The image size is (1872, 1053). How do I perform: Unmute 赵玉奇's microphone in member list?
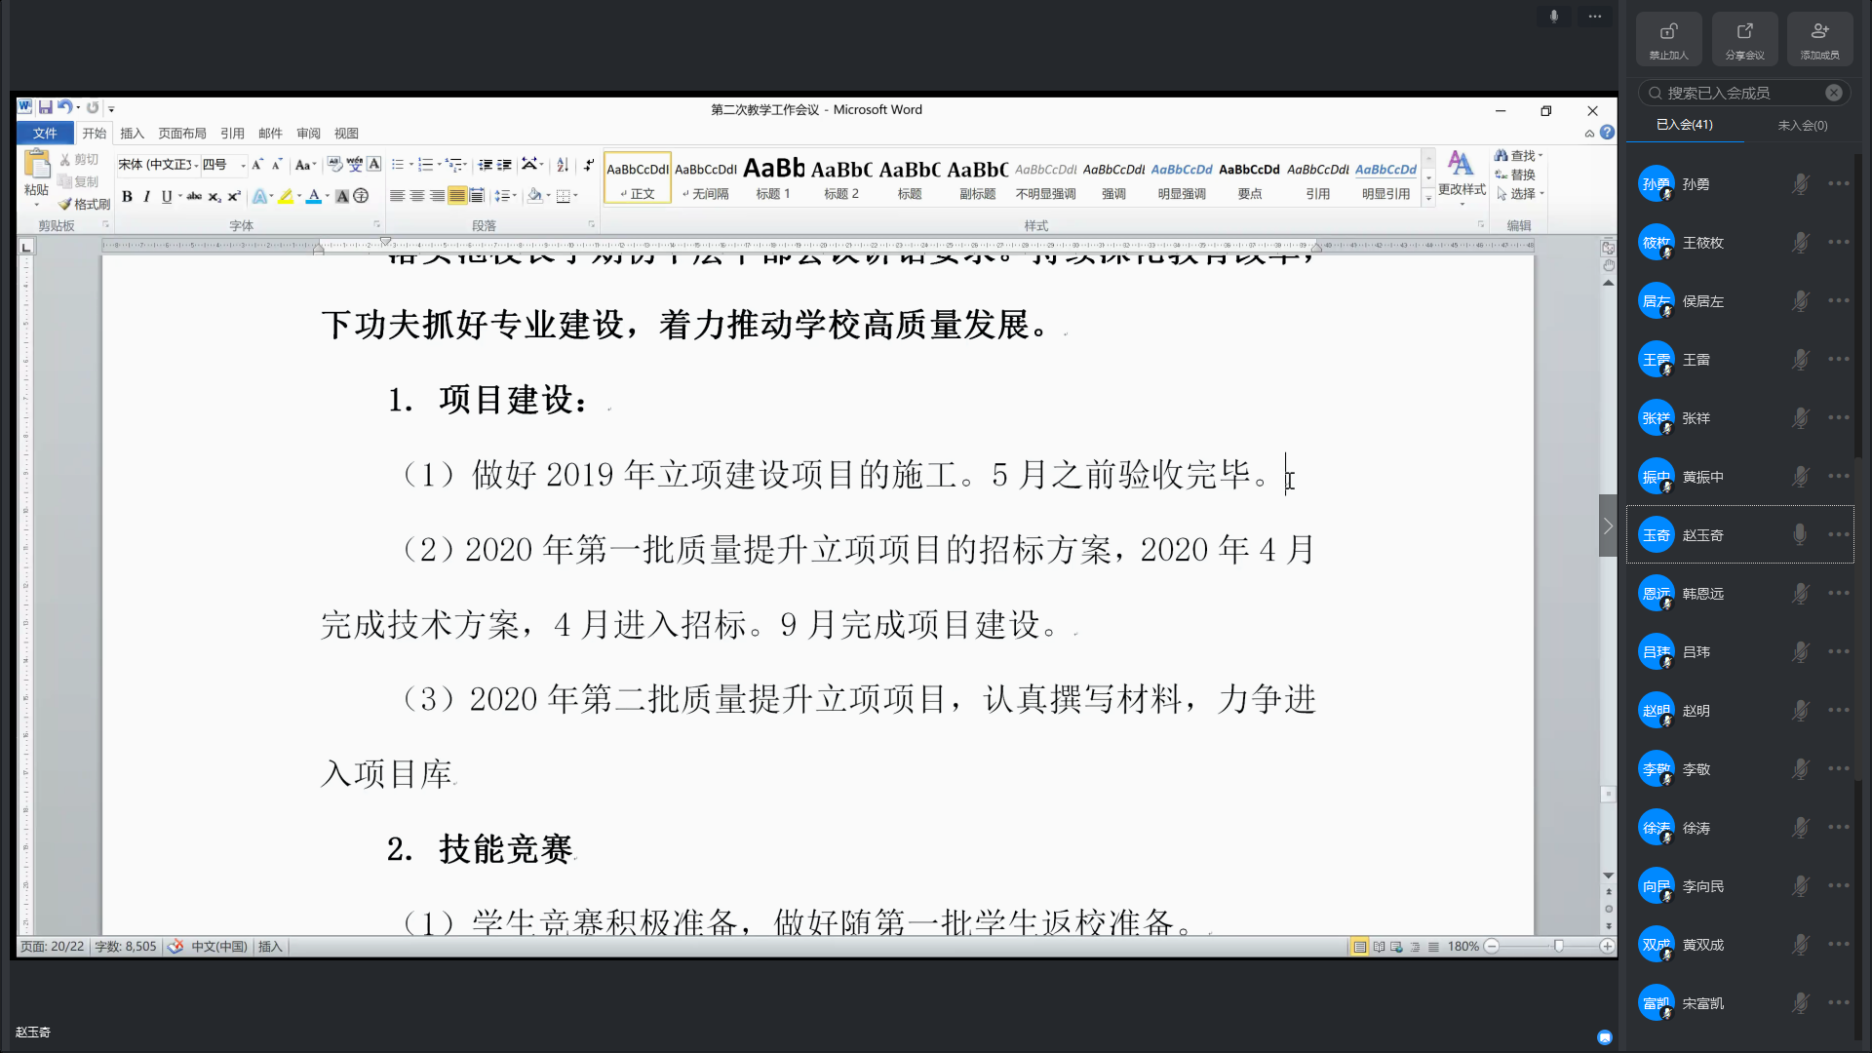coord(1800,534)
